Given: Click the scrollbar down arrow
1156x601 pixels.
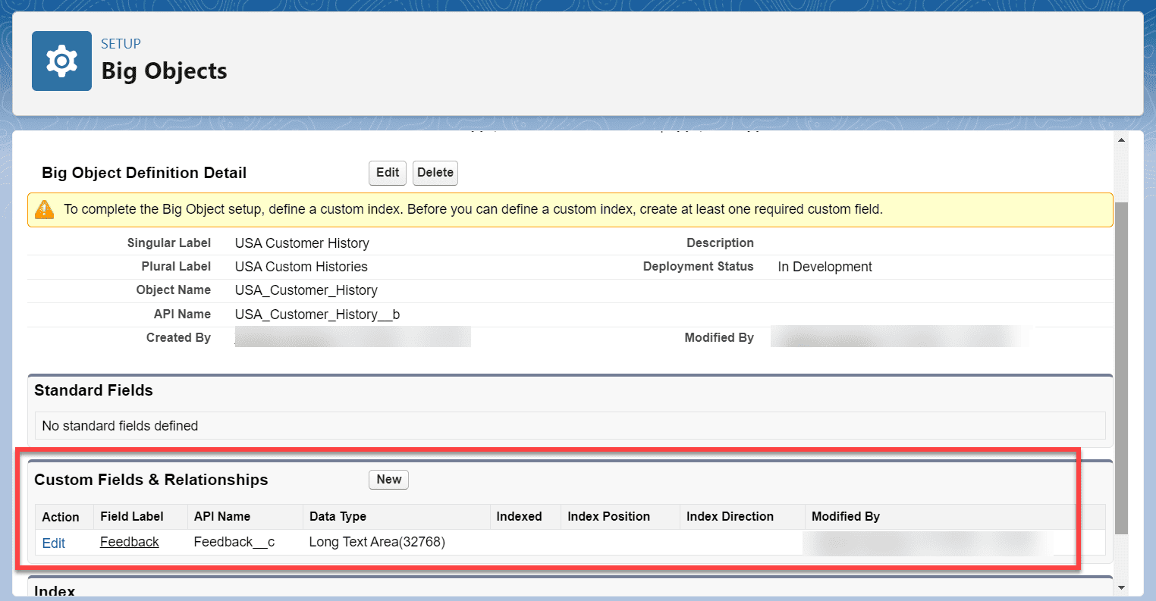Looking at the screenshot, I should (1122, 586).
